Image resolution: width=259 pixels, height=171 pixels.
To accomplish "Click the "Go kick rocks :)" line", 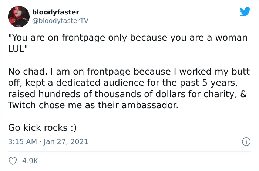I will click(x=42, y=127).
